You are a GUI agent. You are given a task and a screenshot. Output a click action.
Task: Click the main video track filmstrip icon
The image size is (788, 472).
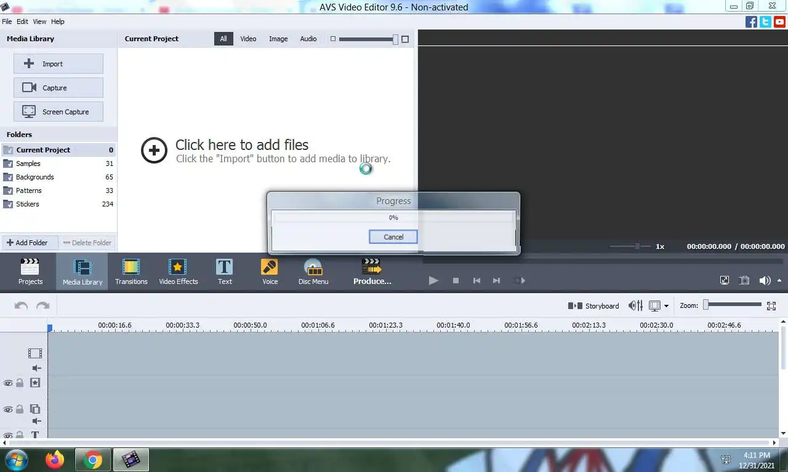click(x=35, y=353)
